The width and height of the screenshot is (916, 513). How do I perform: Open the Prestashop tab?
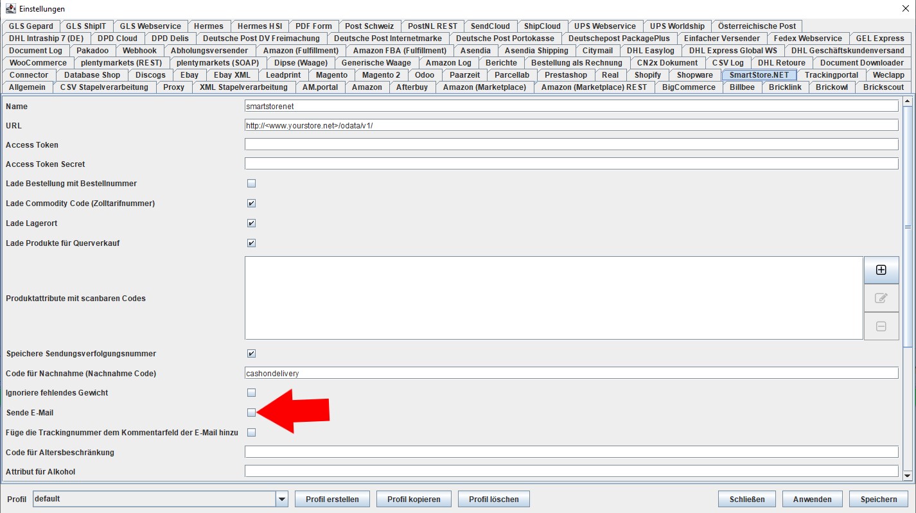(x=565, y=75)
